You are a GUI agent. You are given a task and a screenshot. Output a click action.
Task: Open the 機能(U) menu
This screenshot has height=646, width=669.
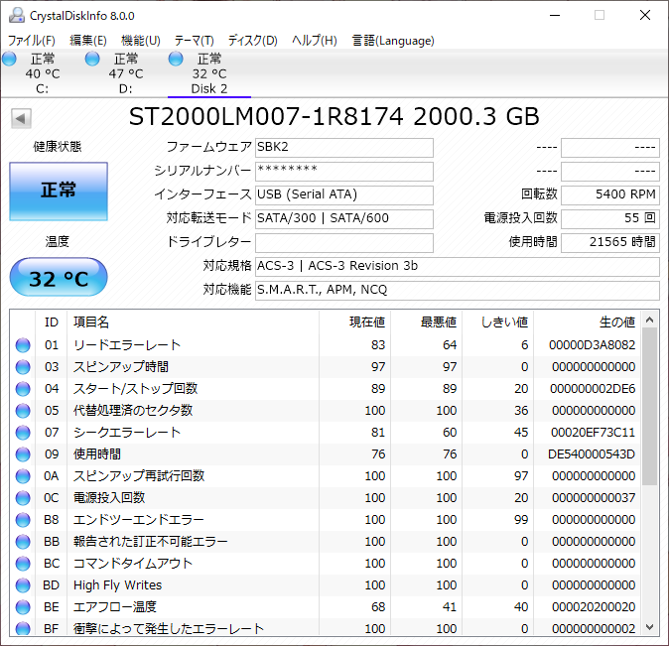pyautogui.click(x=140, y=41)
